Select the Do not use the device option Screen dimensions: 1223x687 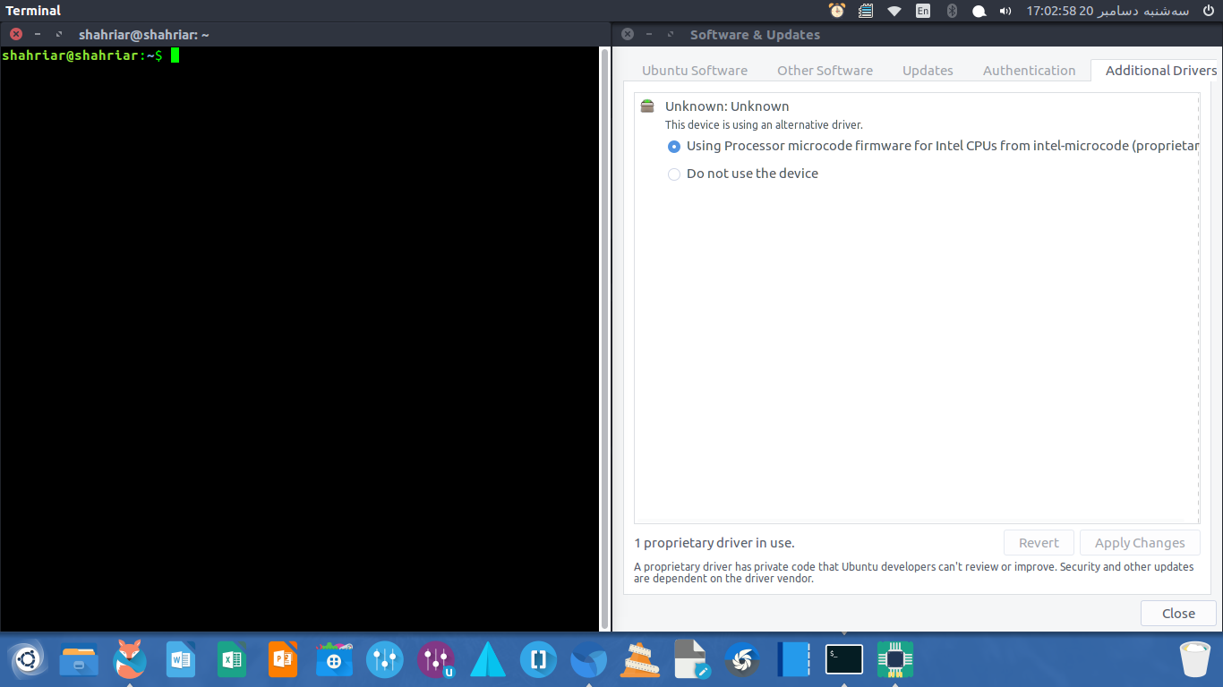point(674,174)
